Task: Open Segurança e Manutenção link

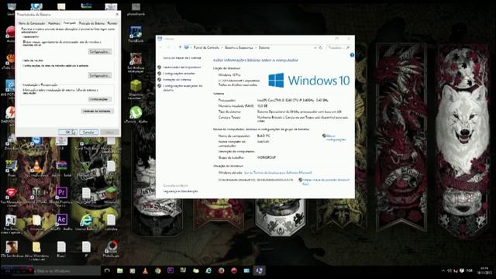Action: pyautogui.click(x=181, y=191)
